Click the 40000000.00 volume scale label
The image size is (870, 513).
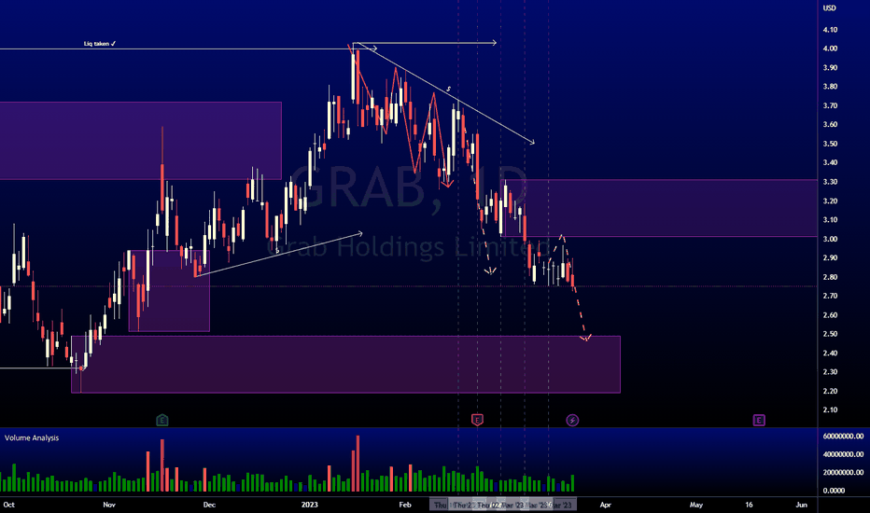click(843, 454)
